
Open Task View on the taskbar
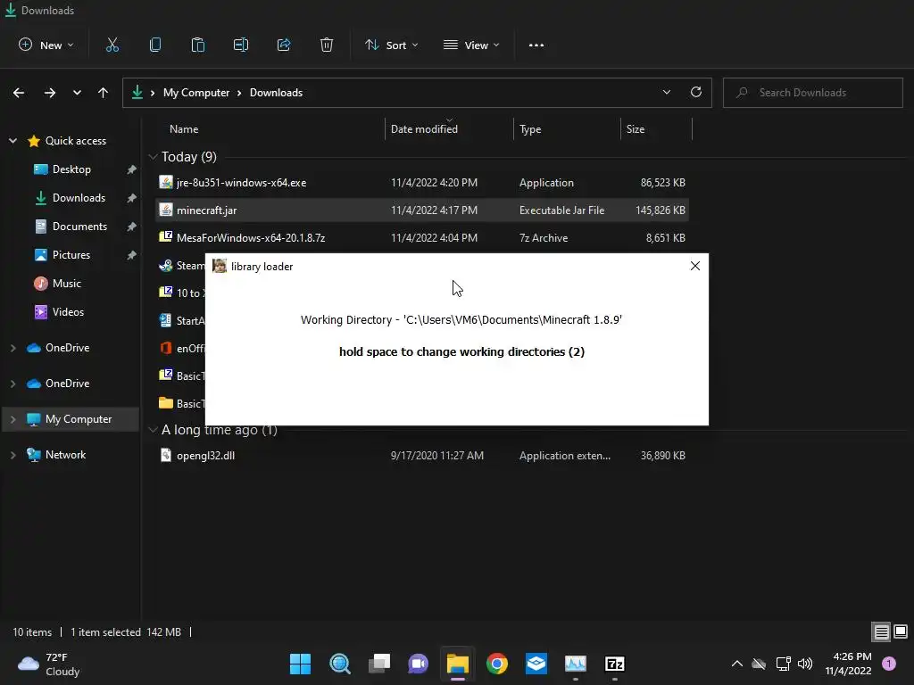tap(379, 664)
